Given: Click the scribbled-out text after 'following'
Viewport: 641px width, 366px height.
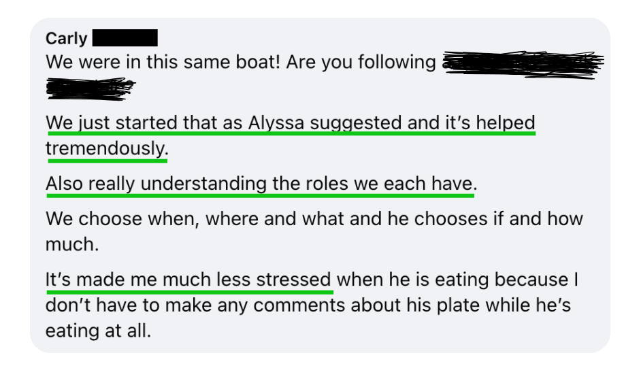Looking at the screenshot, I should pyautogui.click(x=524, y=64).
